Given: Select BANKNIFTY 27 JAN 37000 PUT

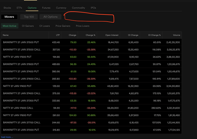Looking at the screenshot, I should click(x=91, y=130).
